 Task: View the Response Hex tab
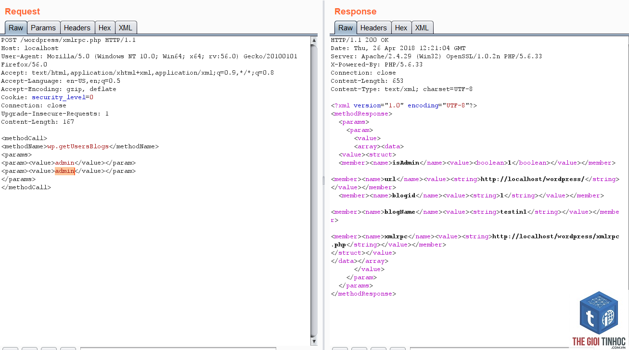pyautogui.click(x=401, y=28)
